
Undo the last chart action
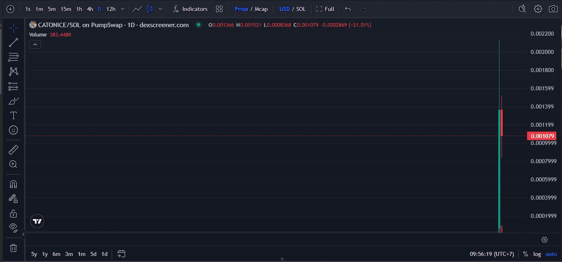click(x=348, y=9)
